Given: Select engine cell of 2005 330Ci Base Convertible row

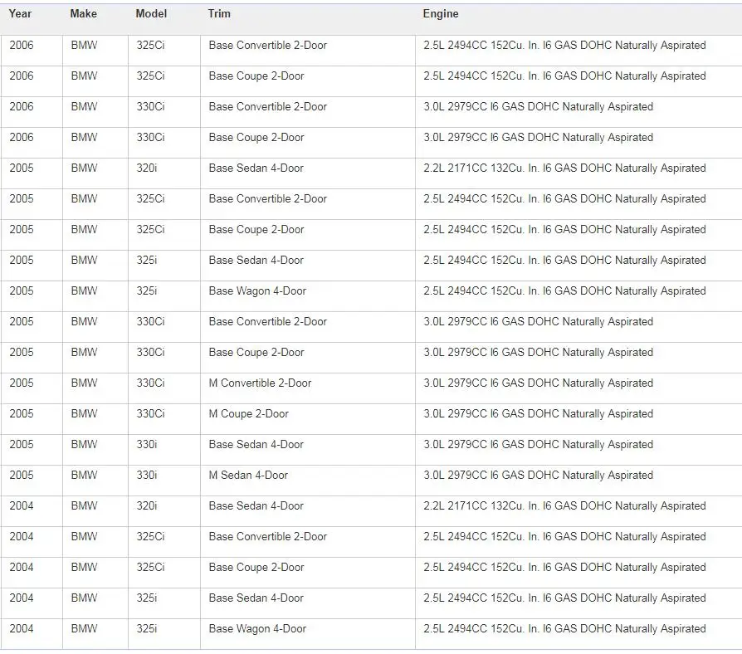Looking at the screenshot, I should coord(578,326).
